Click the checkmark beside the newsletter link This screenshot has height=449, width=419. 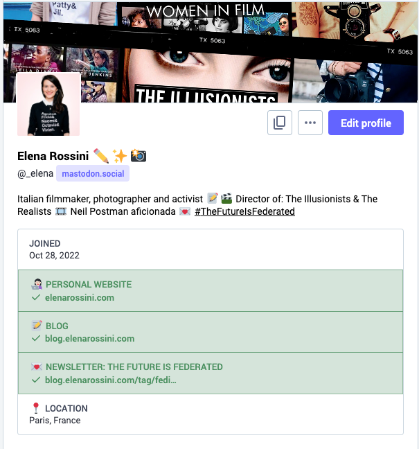[x=36, y=380]
